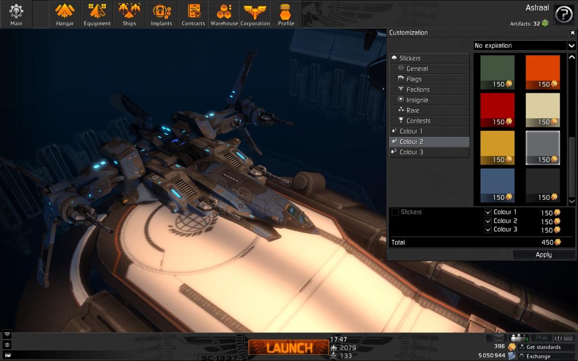This screenshot has width=578, height=361.
Task: Open the Implants section
Action: (161, 14)
